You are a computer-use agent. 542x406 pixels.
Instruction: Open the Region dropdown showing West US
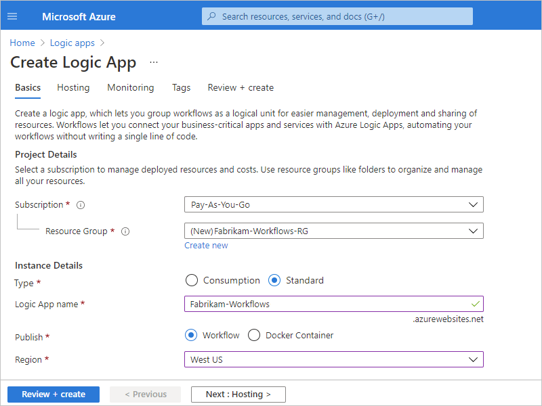(x=333, y=359)
